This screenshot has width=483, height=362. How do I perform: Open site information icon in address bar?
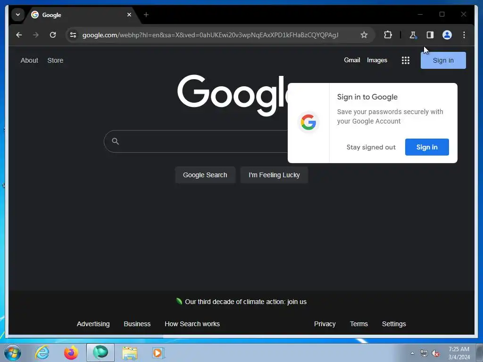tap(73, 35)
